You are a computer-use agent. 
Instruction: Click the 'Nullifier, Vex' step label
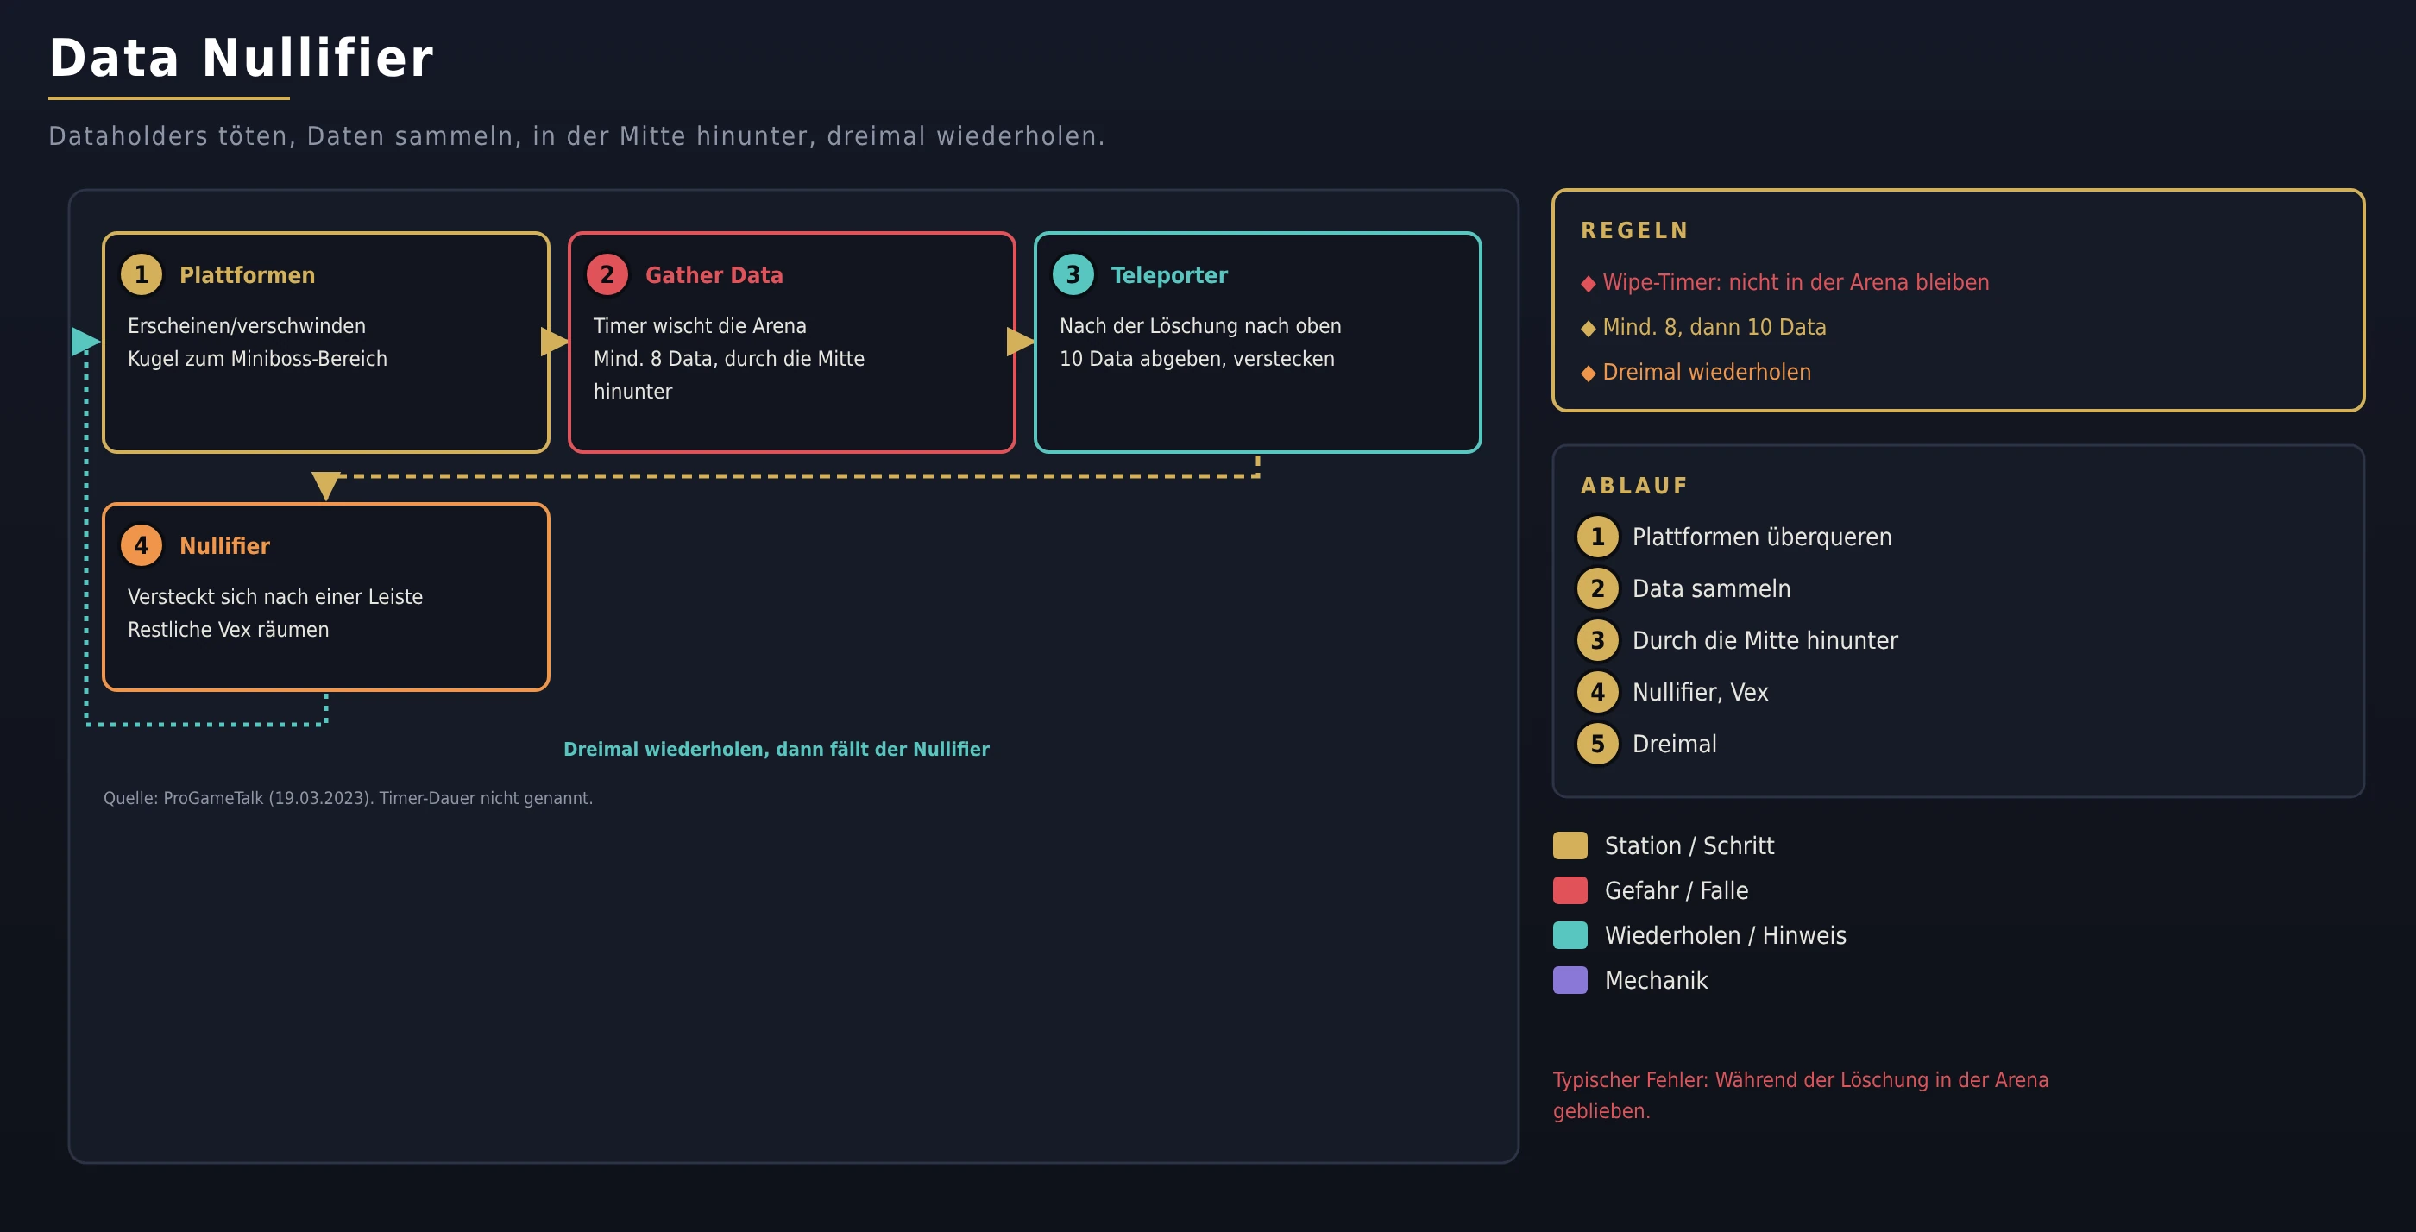(1700, 692)
